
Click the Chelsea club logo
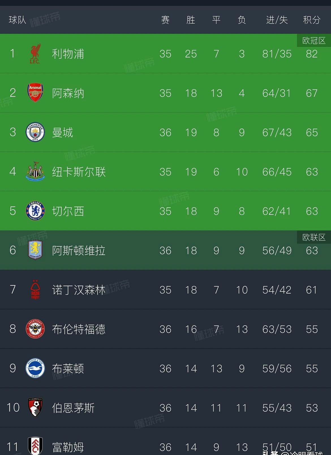click(x=35, y=211)
